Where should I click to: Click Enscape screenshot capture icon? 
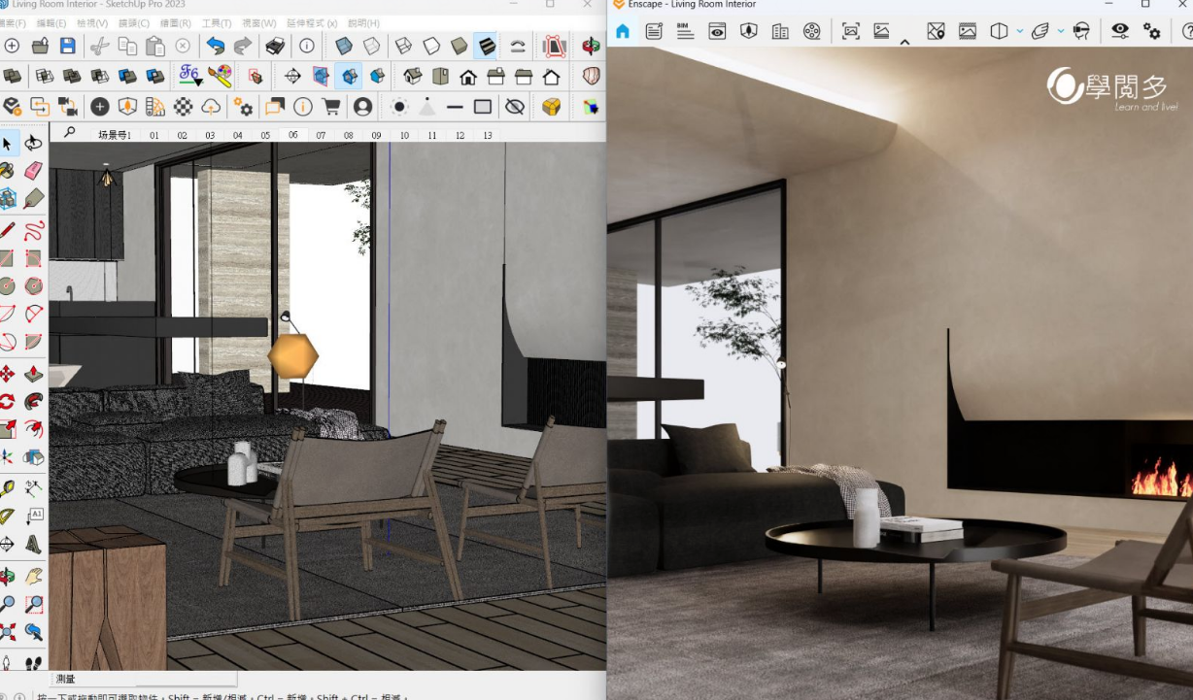coord(851,31)
